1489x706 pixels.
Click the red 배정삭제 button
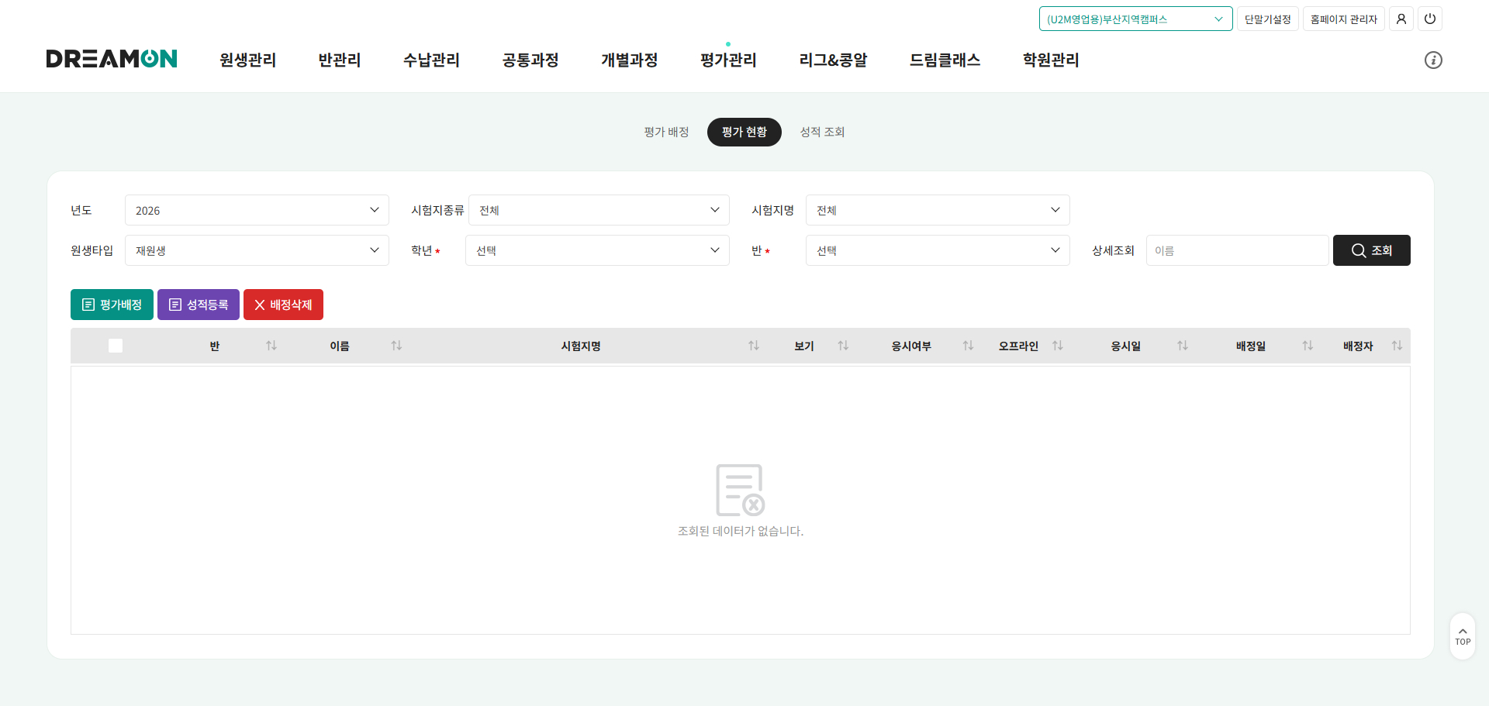pyautogui.click(x=283, y=305)
